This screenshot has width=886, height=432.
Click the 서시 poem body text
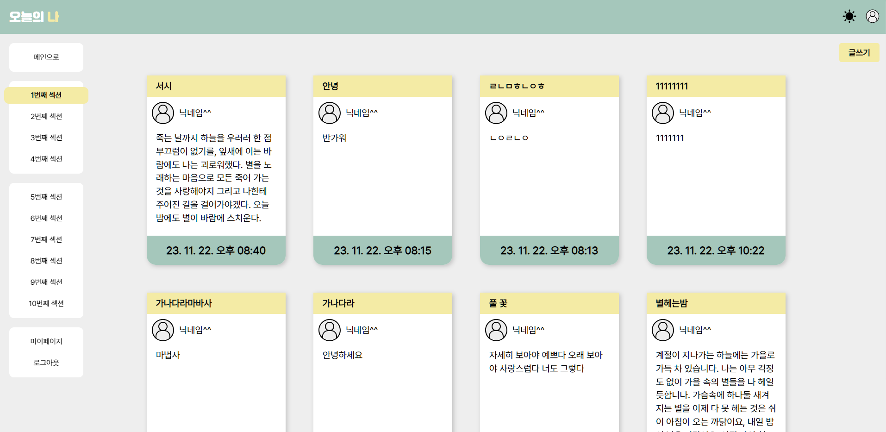[214, 178]
